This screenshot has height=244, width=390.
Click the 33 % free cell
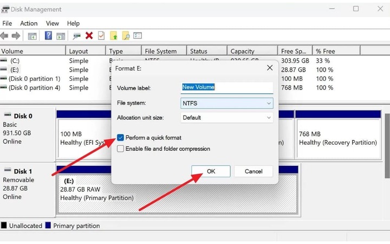coord(323,61)
